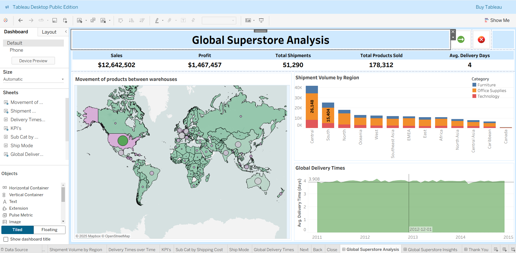Image resolution: width=516 pixels, height=253 pixels.
Task: Open the Size Automatic dropdown
Action: 34,79
